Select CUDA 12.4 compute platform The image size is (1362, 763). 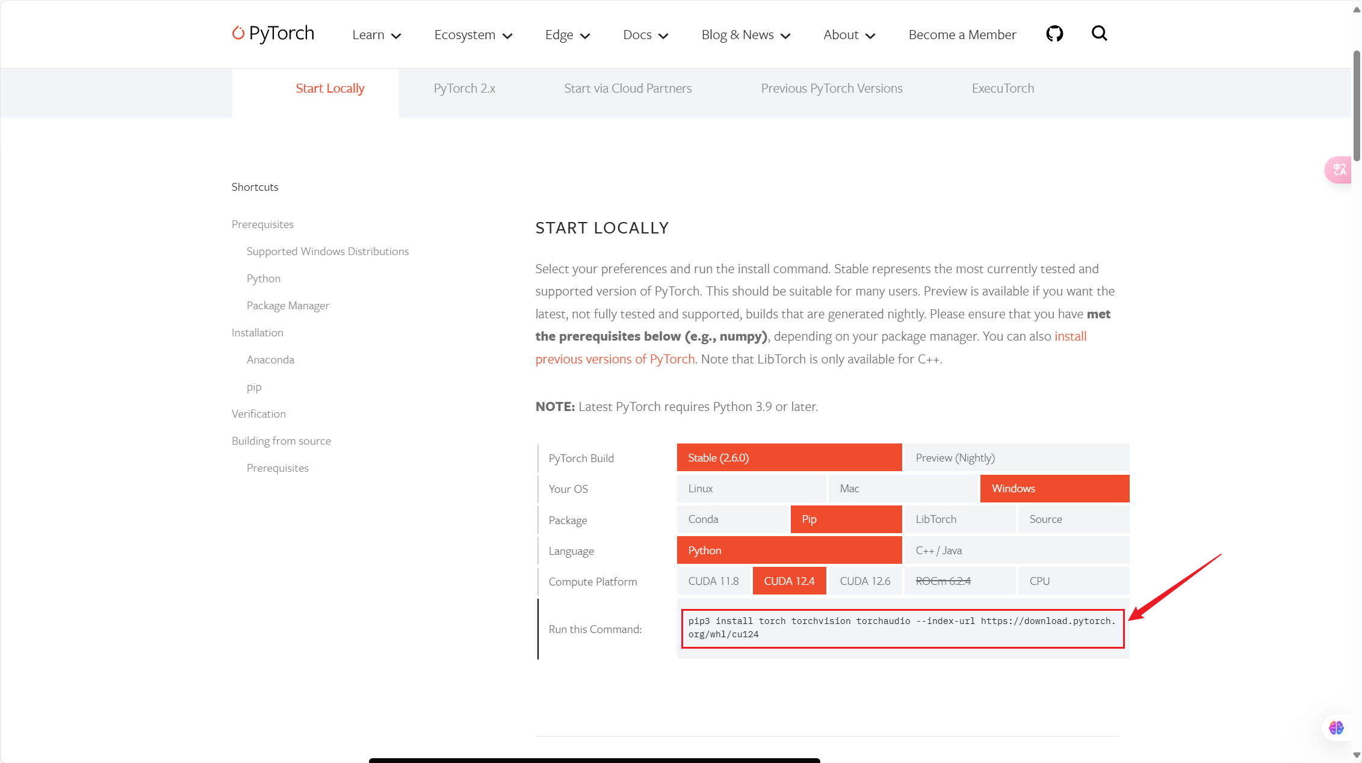pos(789,581)
